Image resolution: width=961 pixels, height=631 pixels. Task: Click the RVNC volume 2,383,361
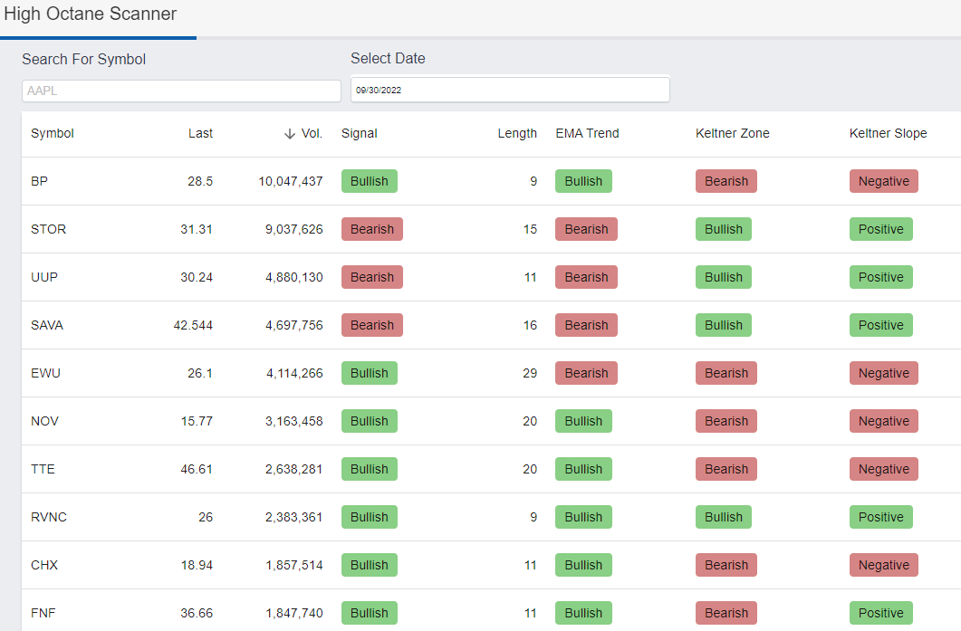click(294, 517)
